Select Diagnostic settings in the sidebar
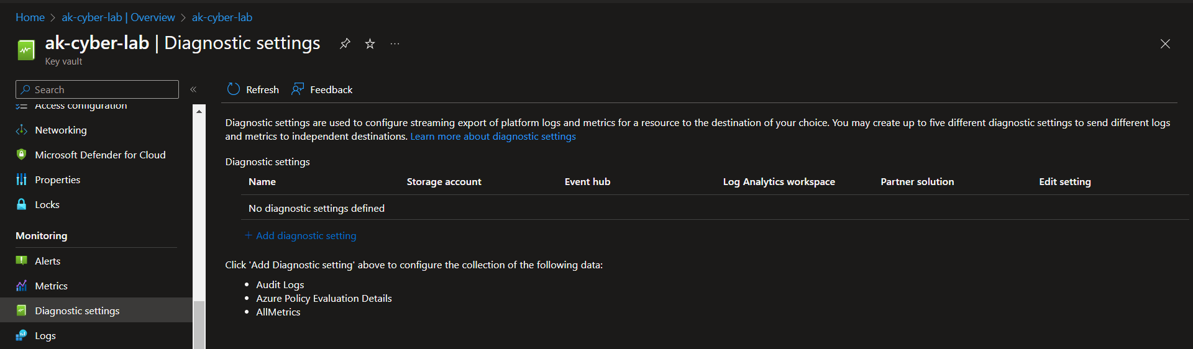Image resolution: width=1193 pixels, height=349 pixels. 96,310
